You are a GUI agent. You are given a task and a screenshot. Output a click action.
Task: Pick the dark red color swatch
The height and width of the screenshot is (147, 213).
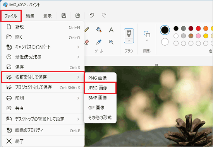191,29
